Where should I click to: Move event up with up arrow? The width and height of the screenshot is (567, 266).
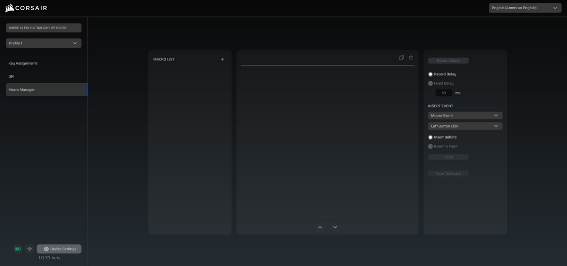pos(320,227)
